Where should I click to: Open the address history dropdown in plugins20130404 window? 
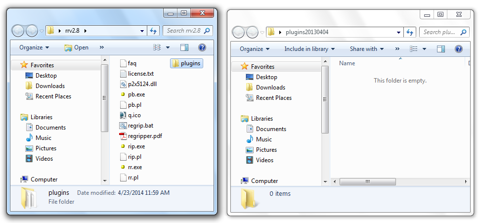click(x=398, y=32)
